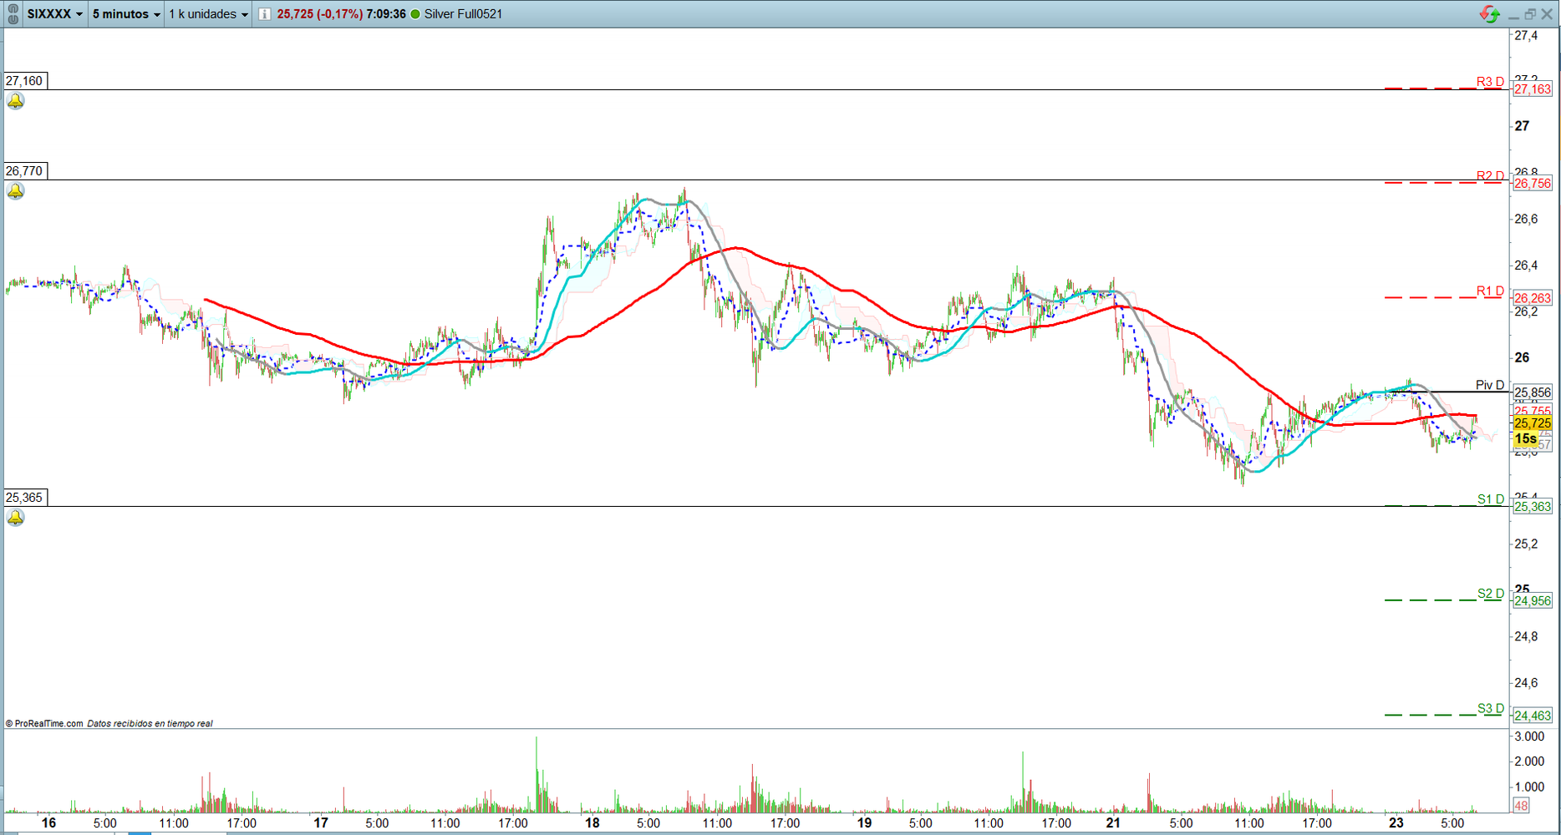Click the date 23 on the time axis
The image size is (1561, 835).
pos(1396,823)
